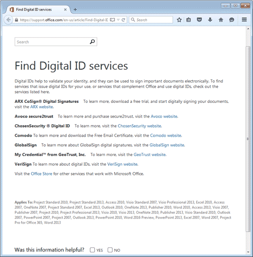The height and width of the screenshot is (257, 253).
Task: Open reader view icon in address bar
Action: [x=112, y=20]
